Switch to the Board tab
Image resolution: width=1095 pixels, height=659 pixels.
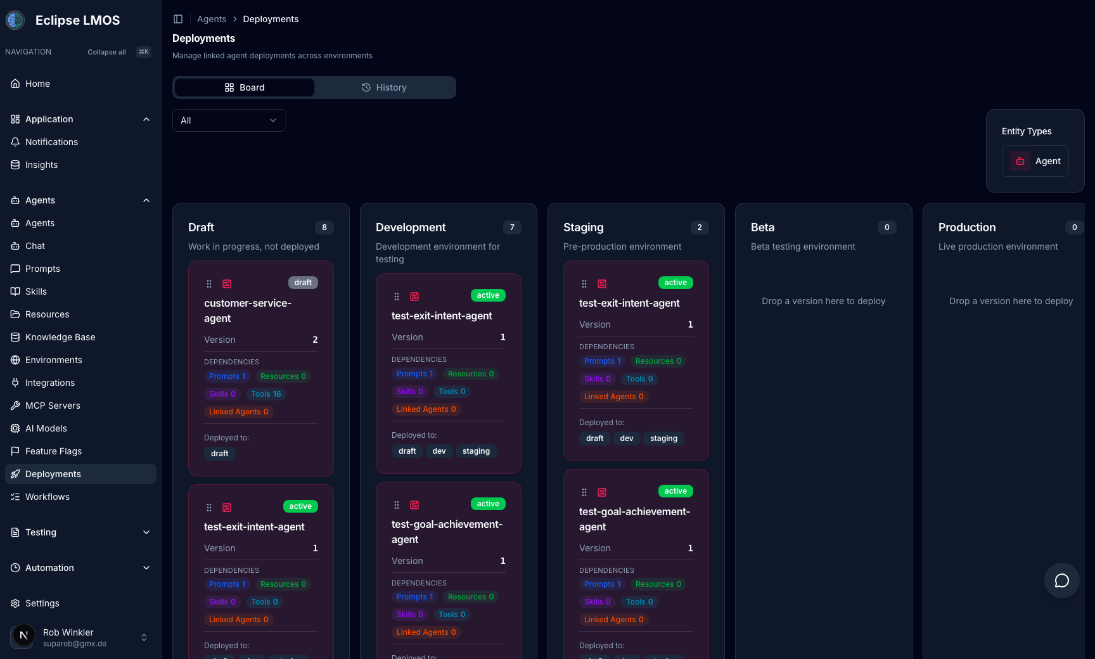[245, 87]
